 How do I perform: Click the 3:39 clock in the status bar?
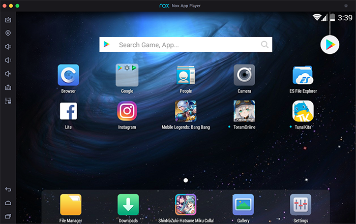point(345,17)
